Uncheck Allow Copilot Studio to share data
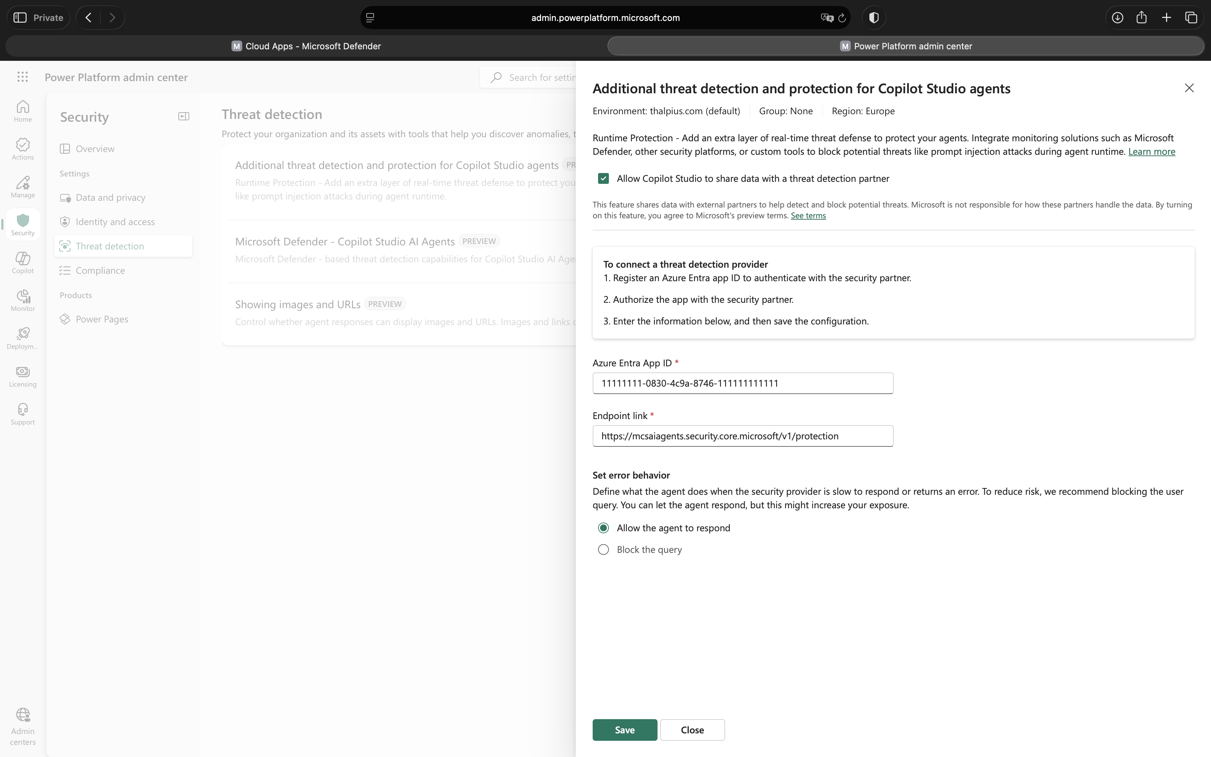This screenshot has height=757, width=1211. 603,179
